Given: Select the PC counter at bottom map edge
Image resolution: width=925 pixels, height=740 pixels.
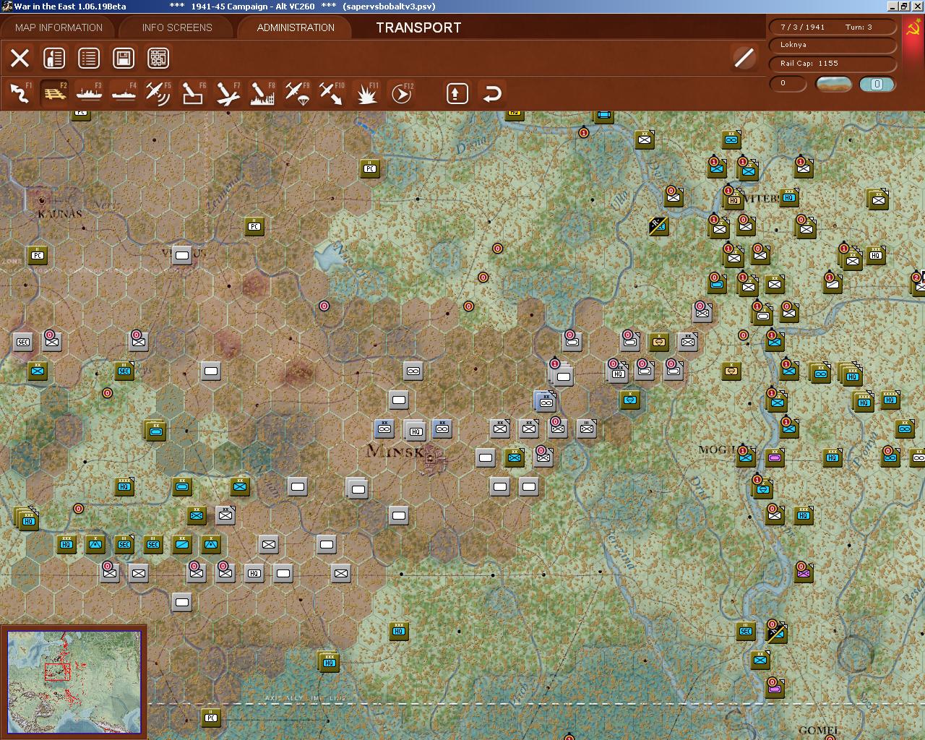Looking at the screenshot, I should (x=211, y=718).
